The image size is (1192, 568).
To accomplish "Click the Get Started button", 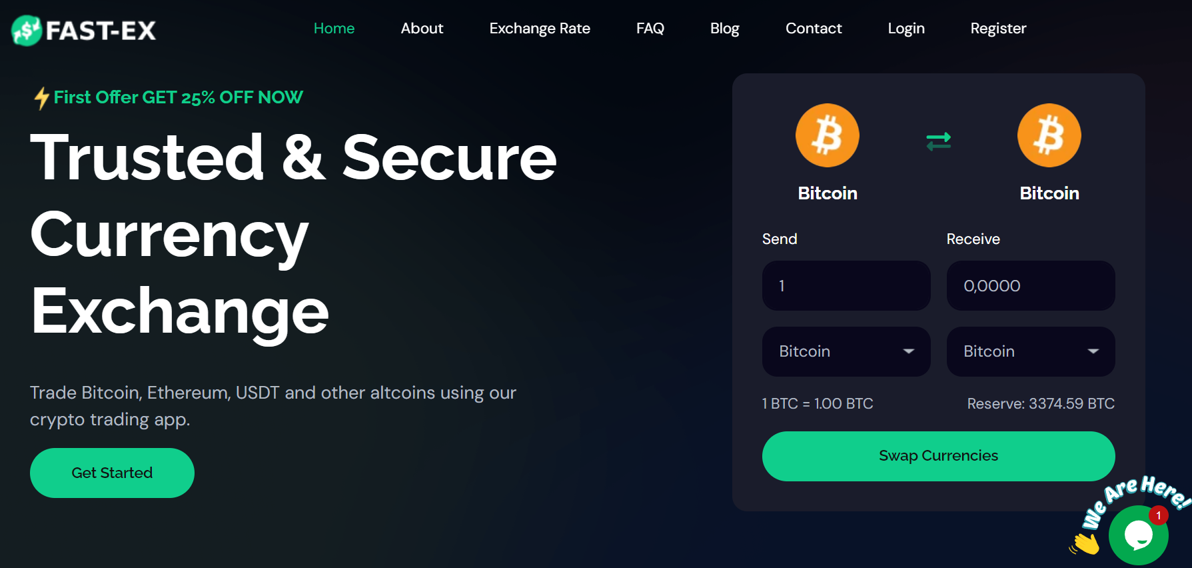I will coord(112,473).
